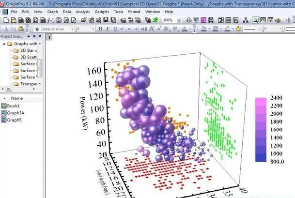Click the Print icon in the toolbar
The height and width of the screenshot is (198, 295).
coord(189,20)
